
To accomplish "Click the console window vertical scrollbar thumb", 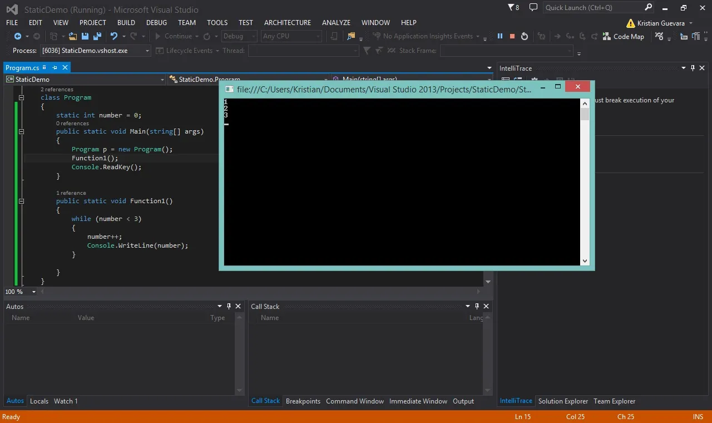I will coord(585,114).
